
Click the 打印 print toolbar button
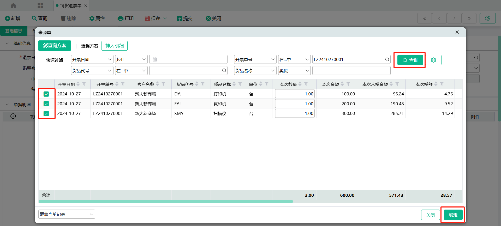[126, 18]
